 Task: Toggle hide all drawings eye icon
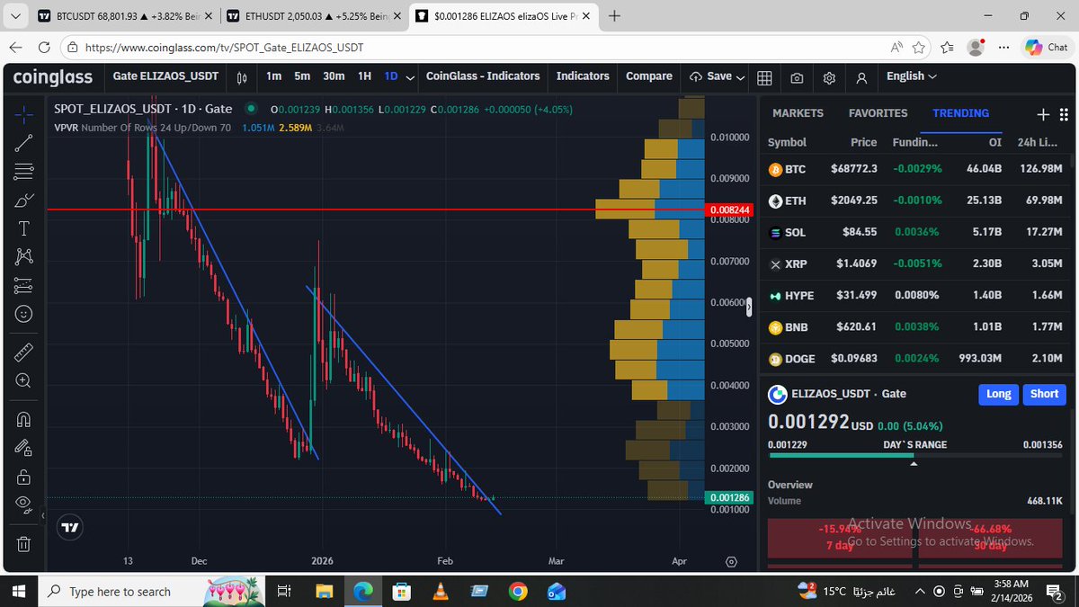click(24, 504)
